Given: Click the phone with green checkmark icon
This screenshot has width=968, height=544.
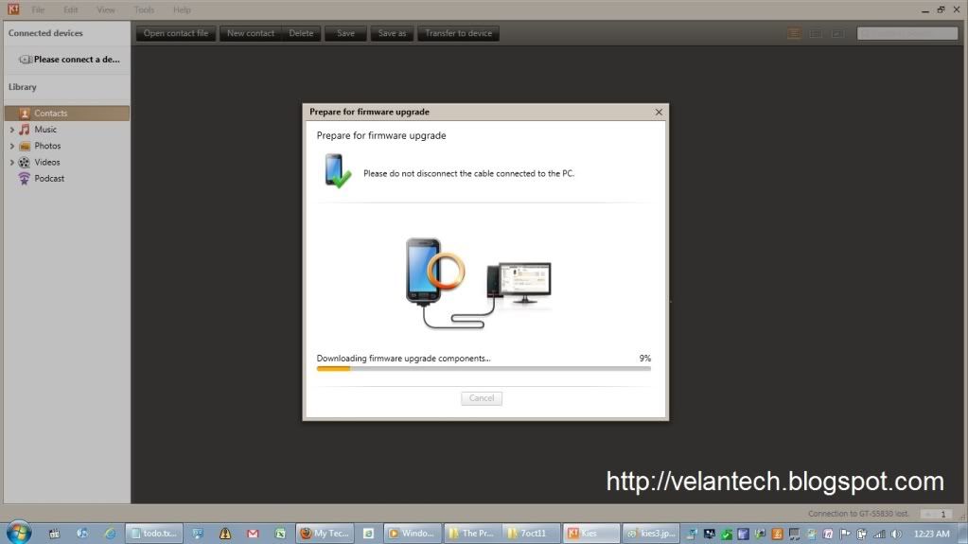Looking at the screenshot, I should point(338,171).
